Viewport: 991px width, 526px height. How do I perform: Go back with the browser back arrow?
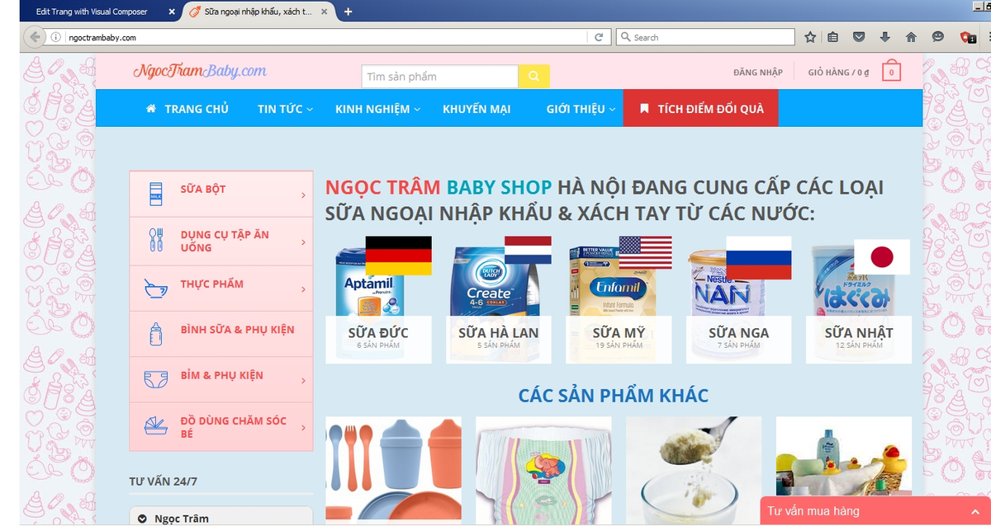pos(34,37)
